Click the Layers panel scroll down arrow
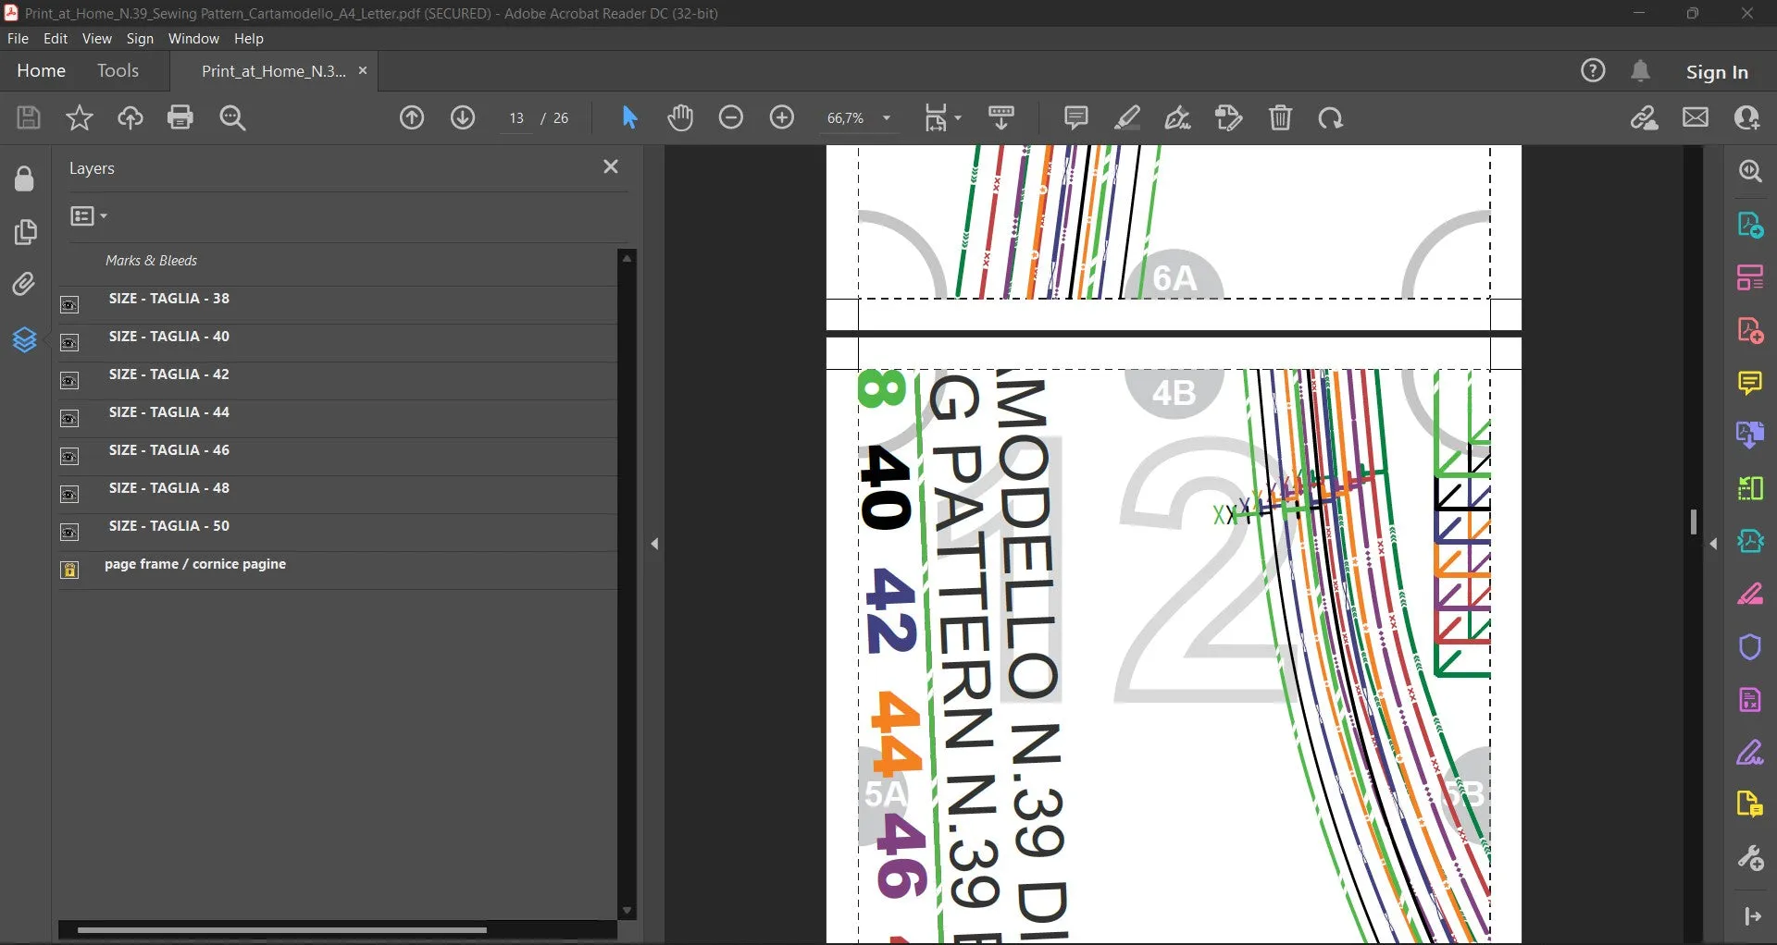1777x945 pixels. [x=627, y=911]
